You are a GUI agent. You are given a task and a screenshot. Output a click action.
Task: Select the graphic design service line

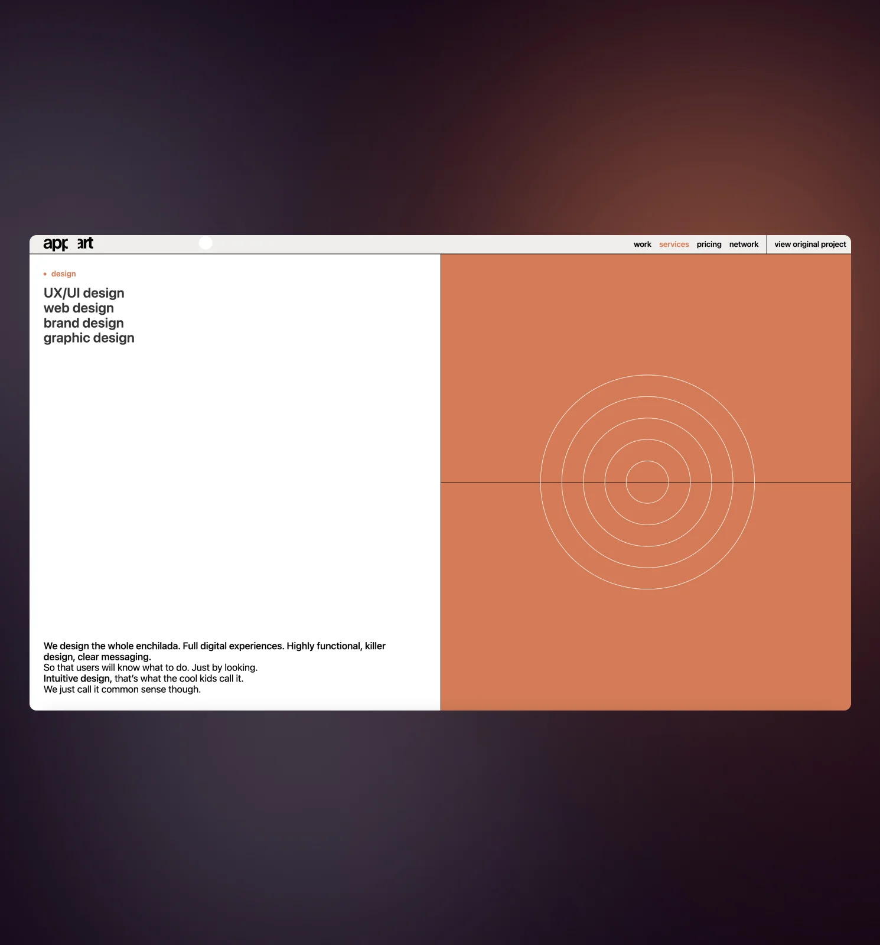(89, 338)
